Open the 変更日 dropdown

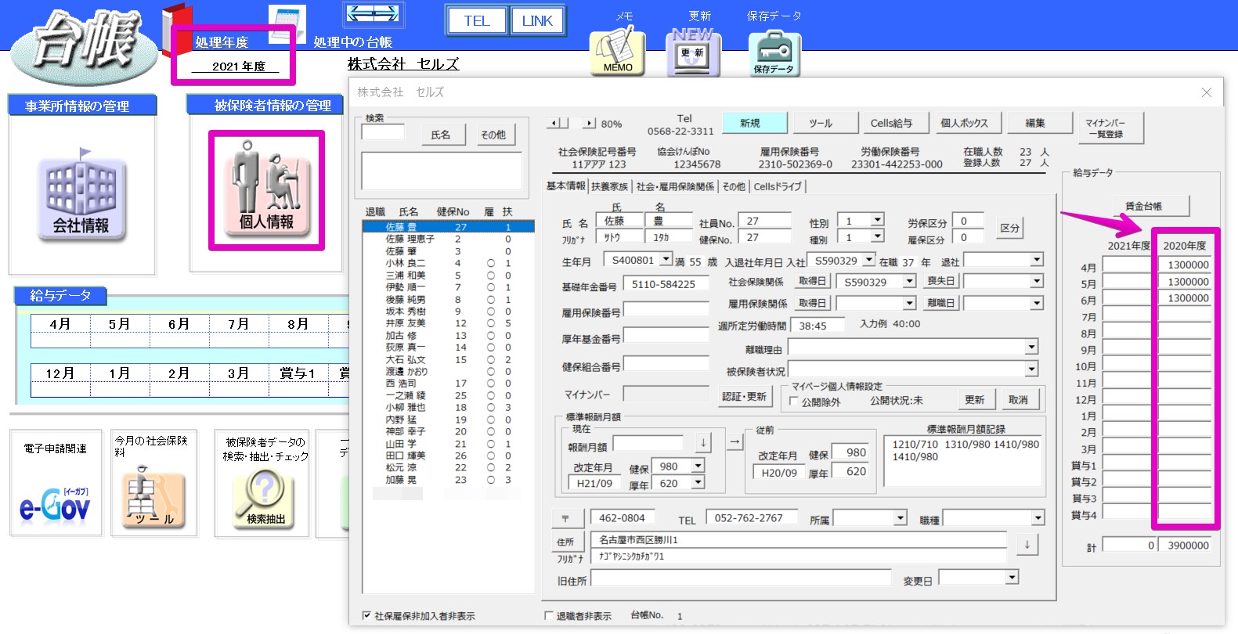click(x=1012, y=577)
